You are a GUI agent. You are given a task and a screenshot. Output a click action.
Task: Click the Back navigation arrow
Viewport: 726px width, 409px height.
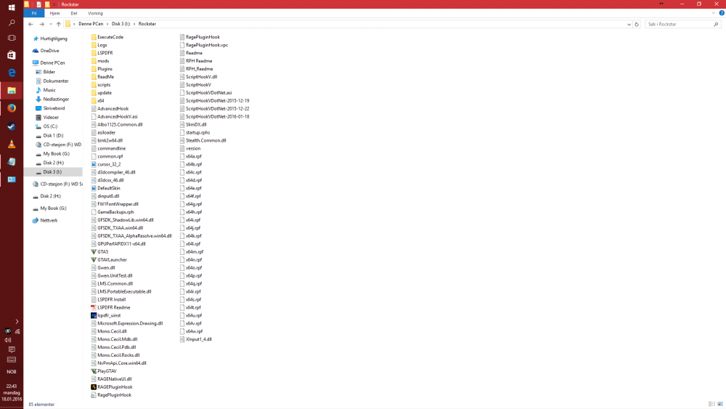30,24
